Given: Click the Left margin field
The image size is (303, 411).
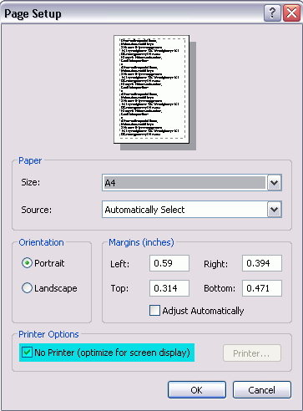Looking at the screenshot, I should pyautogui.click(x=169, y=263).
